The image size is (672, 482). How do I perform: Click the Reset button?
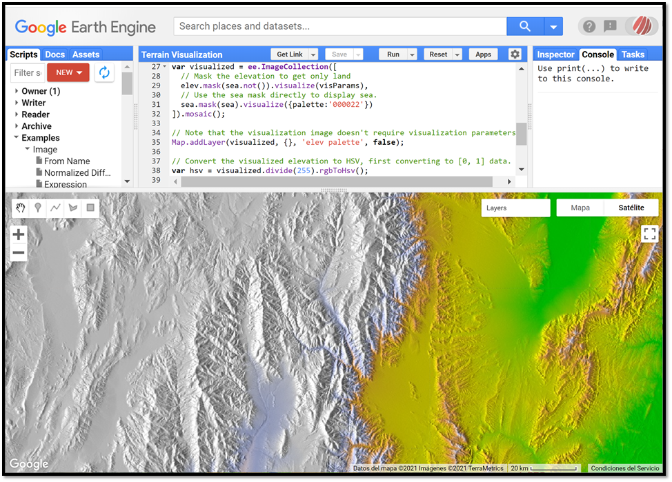438,54
